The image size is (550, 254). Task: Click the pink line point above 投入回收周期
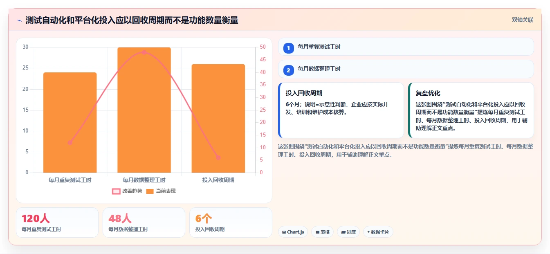[218, 157]
